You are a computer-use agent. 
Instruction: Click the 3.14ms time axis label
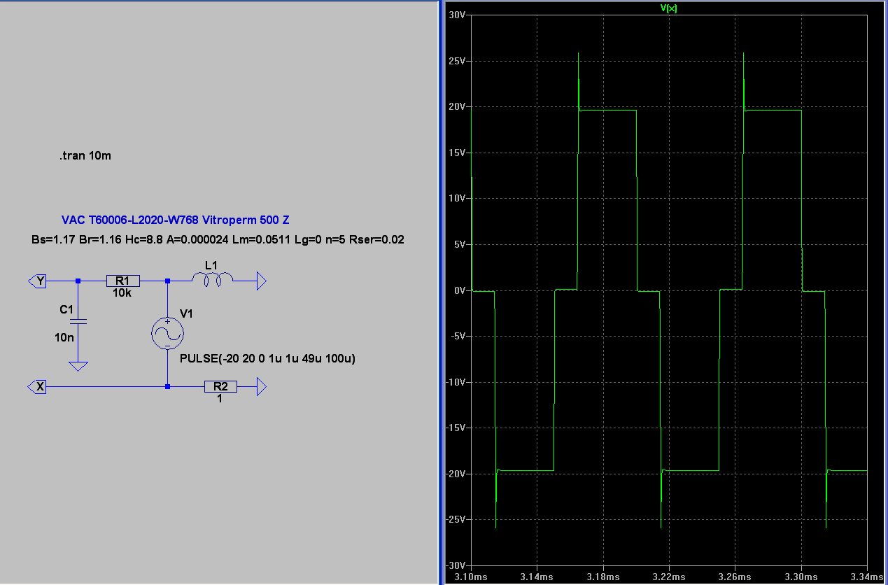537,577
